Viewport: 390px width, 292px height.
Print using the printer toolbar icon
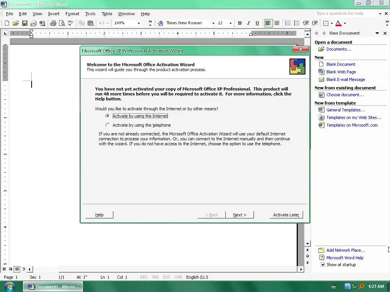[x=53, y=23]
